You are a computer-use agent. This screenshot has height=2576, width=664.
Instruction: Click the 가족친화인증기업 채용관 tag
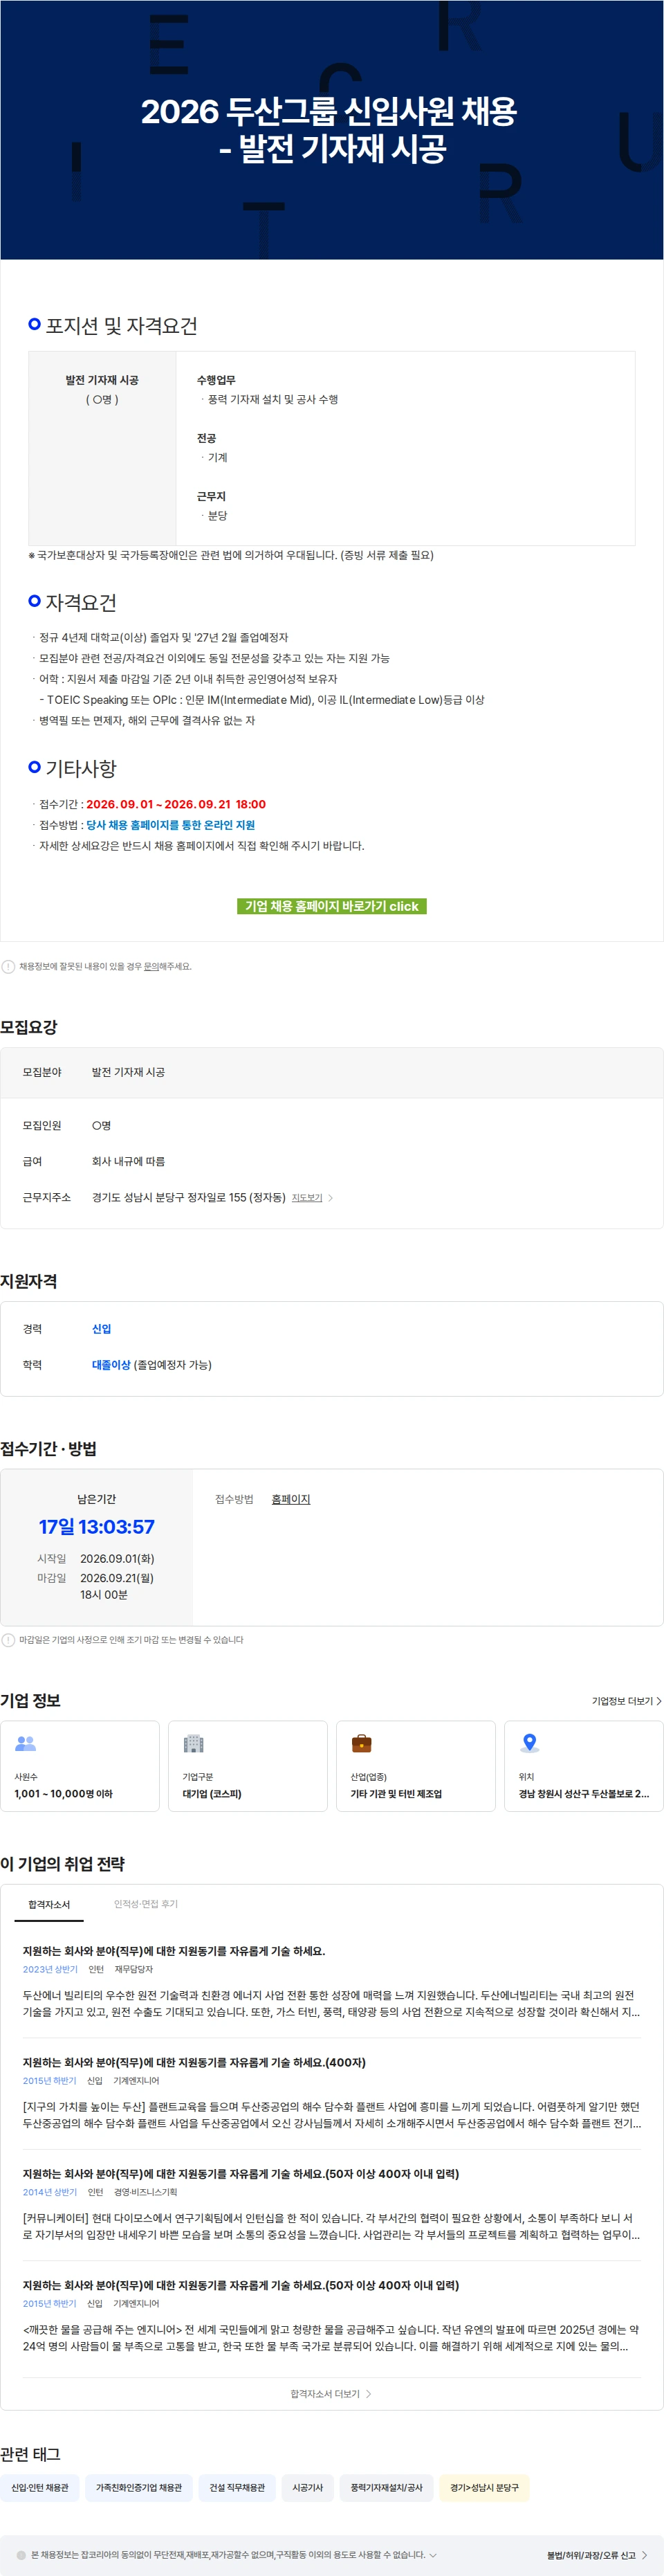[x=139, y=2487]
